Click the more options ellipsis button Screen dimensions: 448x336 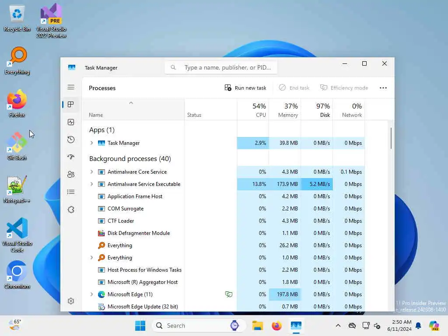point(383,88)
